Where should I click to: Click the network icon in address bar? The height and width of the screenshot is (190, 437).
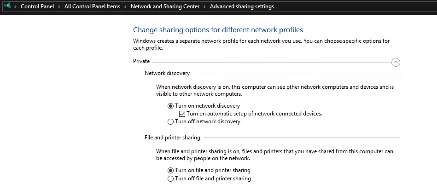coord(7,6)
